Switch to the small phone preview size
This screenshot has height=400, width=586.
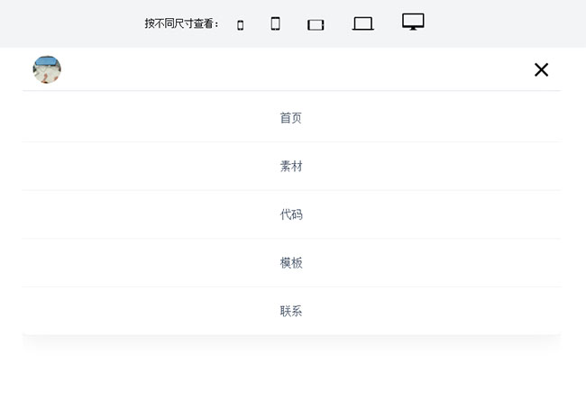pos(240,25)
